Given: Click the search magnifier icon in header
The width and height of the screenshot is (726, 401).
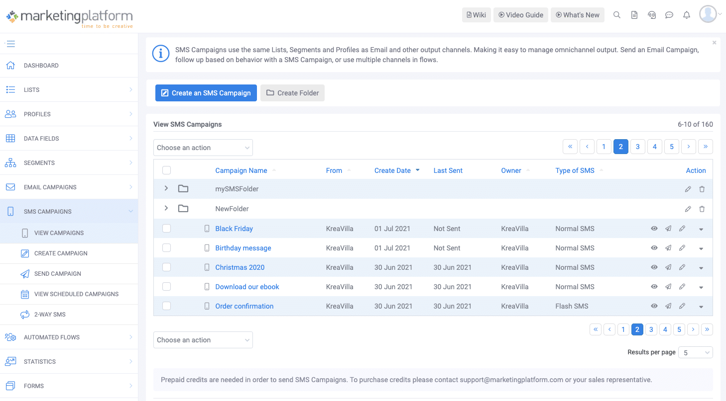Looking at the screenshot, I should [617, 15].
